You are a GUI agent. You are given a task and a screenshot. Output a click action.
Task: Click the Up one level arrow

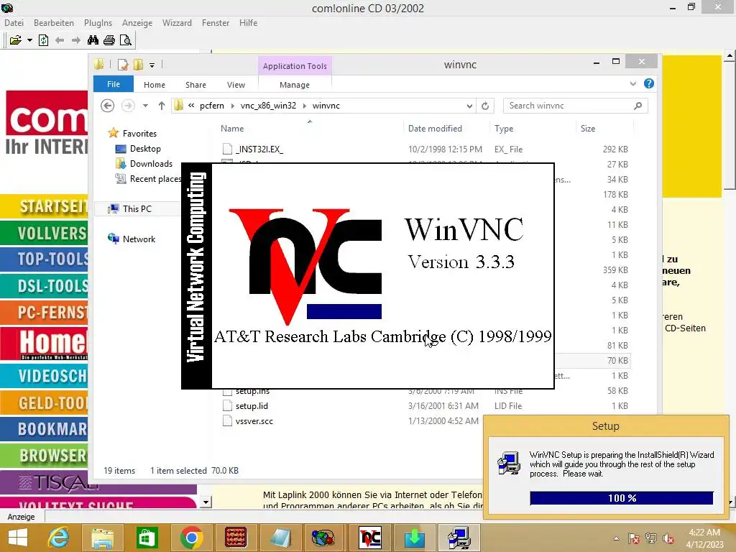pyautogui.click(x=162, y=106)
